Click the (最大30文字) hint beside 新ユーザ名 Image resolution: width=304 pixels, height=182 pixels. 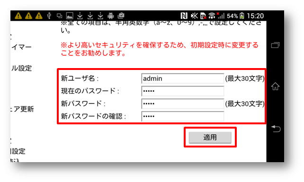245,78
